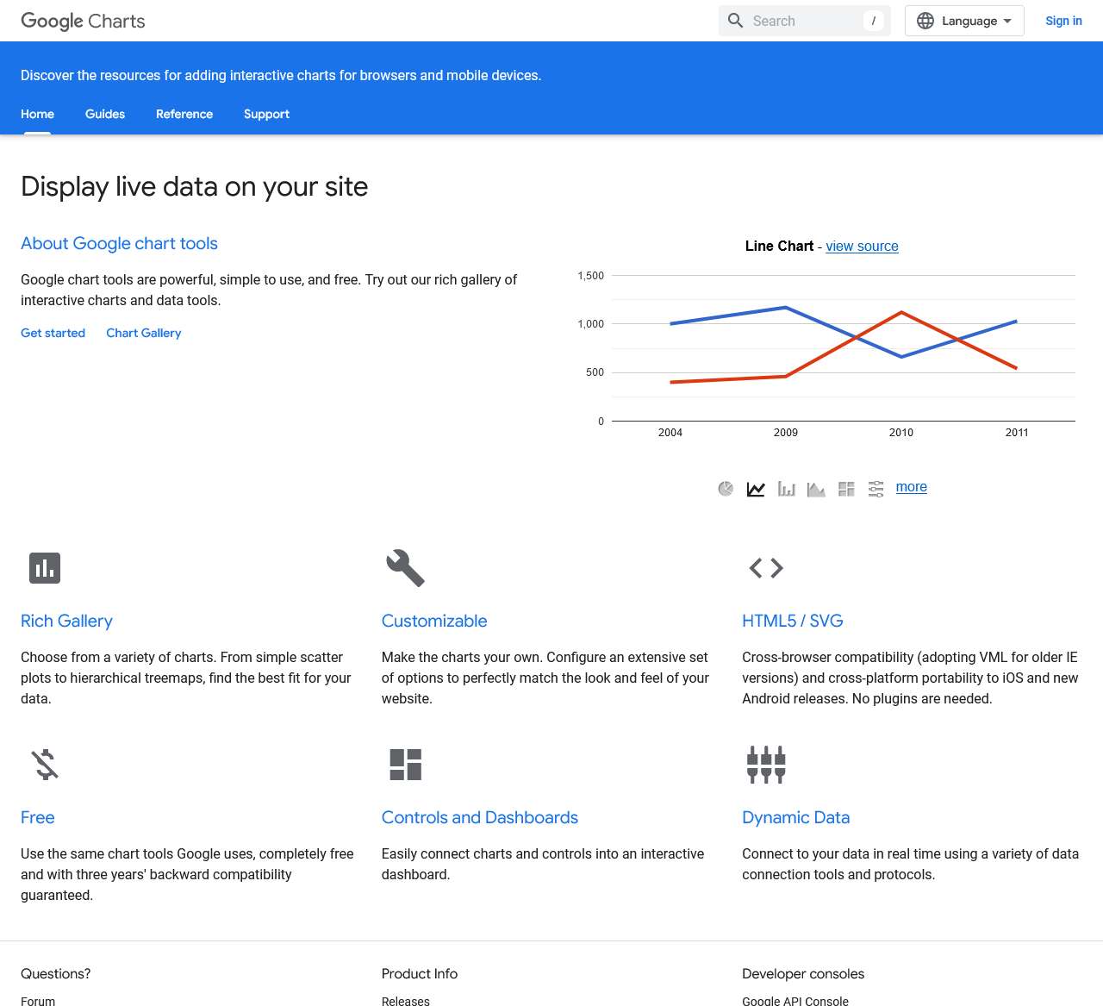Open the Language dropdown
1103x1006 pixels.
(964, 21)
